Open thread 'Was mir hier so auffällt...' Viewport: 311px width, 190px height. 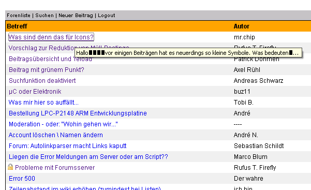click(x=43, y=103)
